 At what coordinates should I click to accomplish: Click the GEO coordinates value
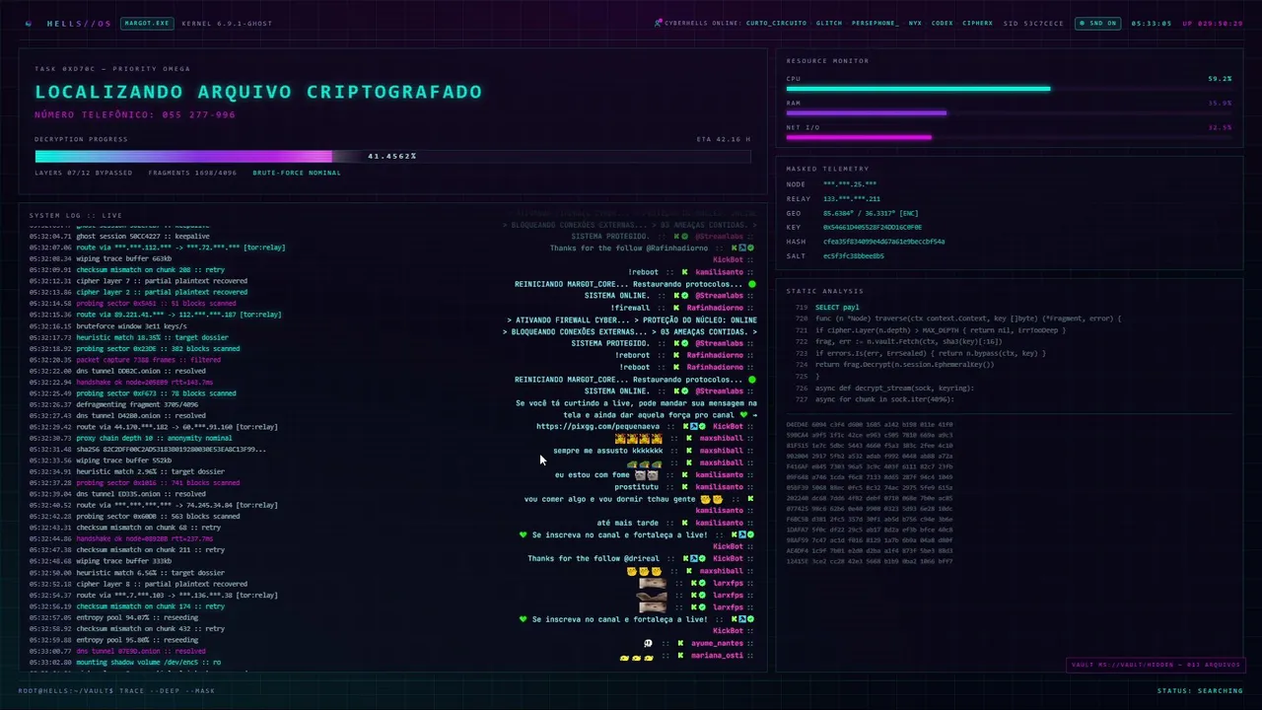click(x=871, y=213)
